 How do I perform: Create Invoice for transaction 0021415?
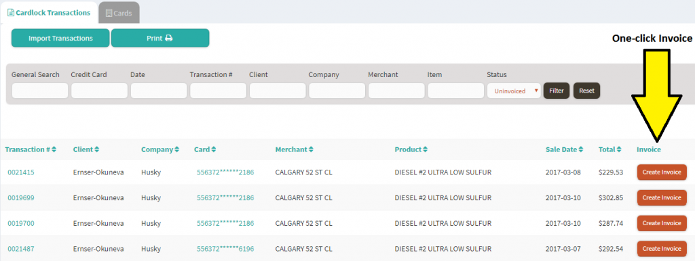pos(662,172)
